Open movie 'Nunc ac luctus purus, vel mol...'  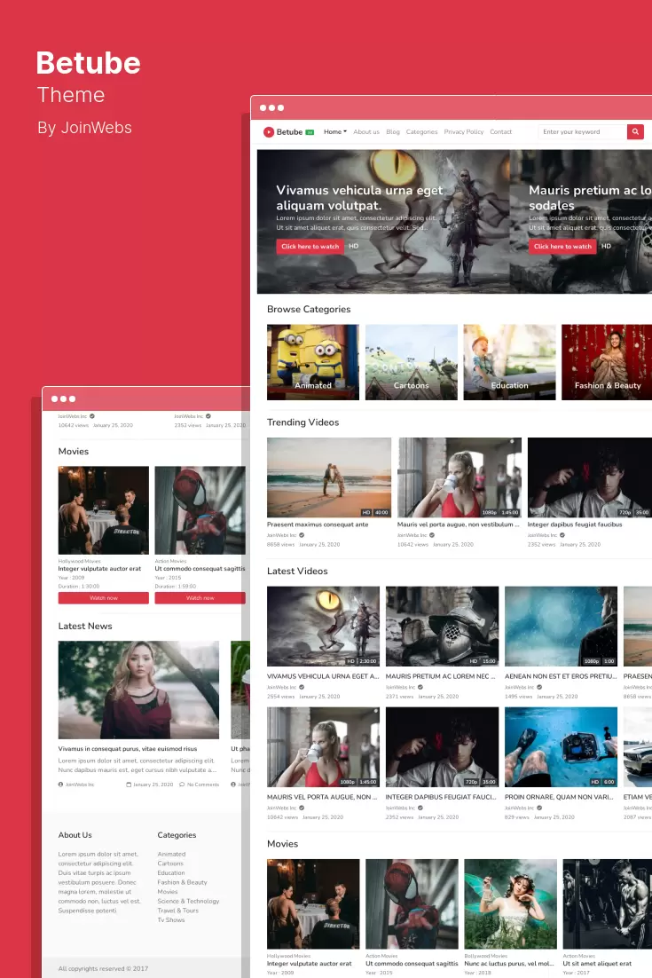[x=509, y=964]
